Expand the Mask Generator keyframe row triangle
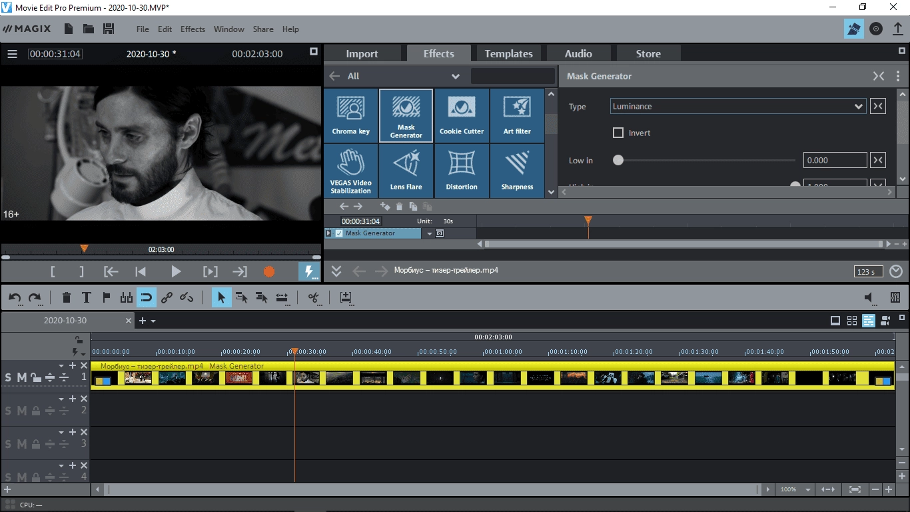Screen dimensions: 910x512 (x=328, y=233)
